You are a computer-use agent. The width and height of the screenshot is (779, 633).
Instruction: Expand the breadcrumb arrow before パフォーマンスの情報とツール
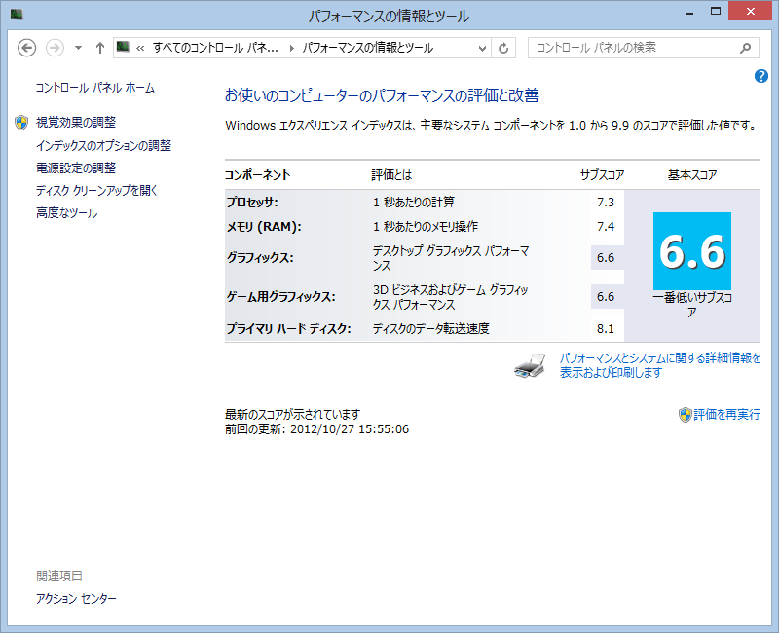coord(291,48)
